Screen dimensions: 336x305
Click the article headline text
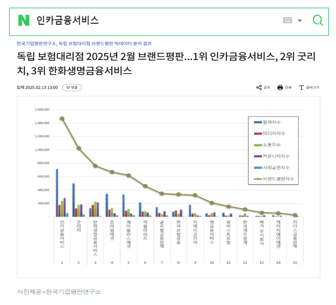click(166, 63)
